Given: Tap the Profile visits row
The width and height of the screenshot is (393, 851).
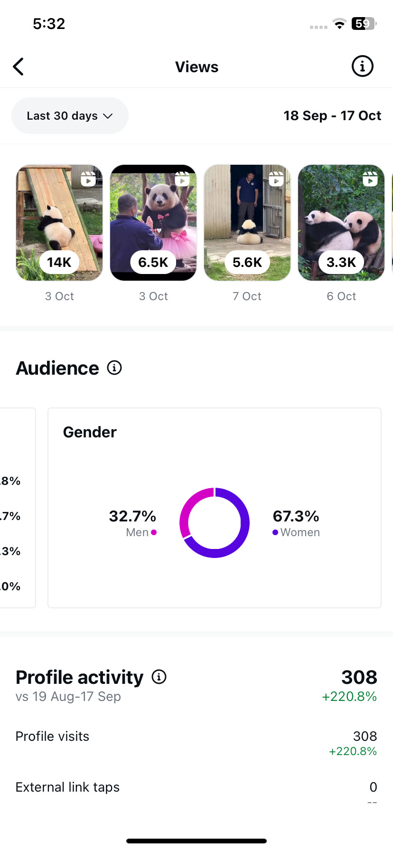Looking at the screenshot, I should [x=196, y=737].
